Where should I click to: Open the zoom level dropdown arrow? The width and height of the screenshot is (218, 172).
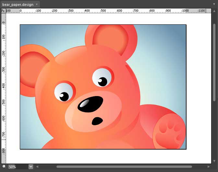coord(31,166)
